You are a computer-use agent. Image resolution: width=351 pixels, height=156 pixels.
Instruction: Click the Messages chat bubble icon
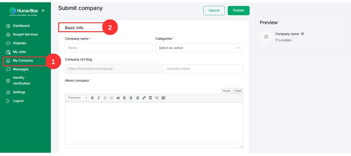(8, 69)
